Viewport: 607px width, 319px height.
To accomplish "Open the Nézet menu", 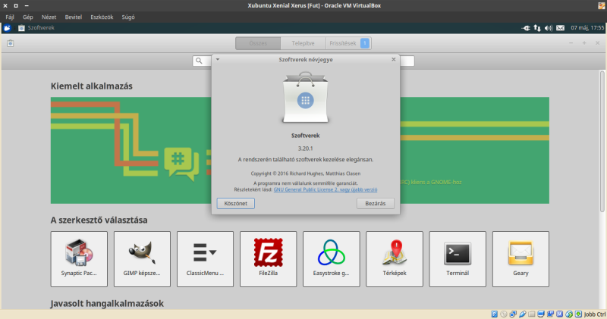I will point(49,17).
